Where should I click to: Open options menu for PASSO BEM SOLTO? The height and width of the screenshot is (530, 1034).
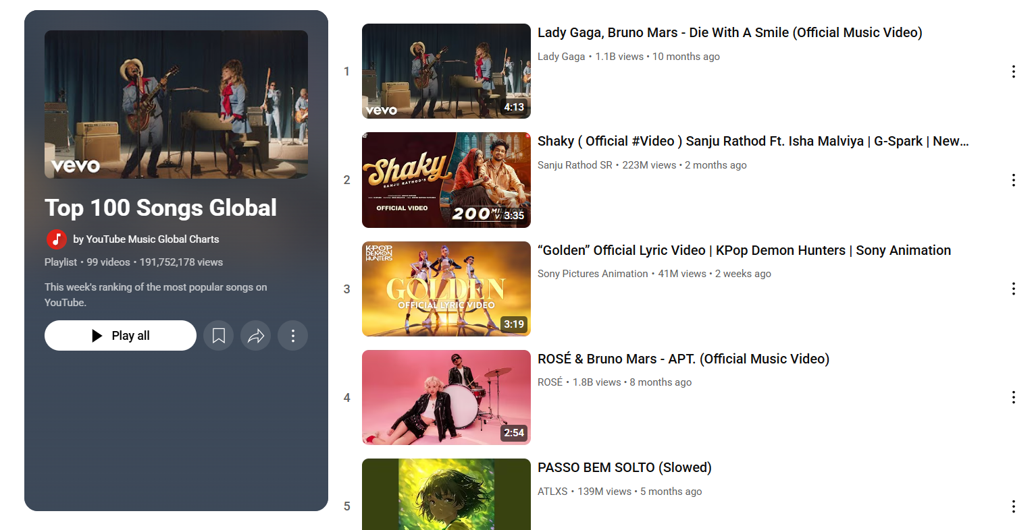[x=1013, y=506]
